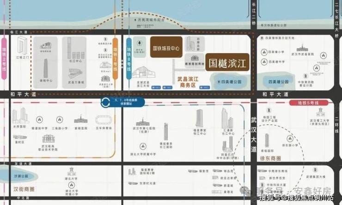Viewport: 342px width, 205px height.
Task: Click the 福客茂 label
Action: [x=204, y=171]
